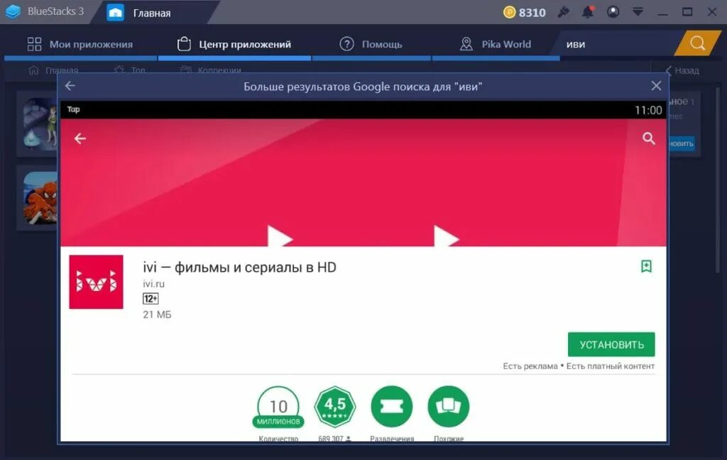Viewport: 727px width, 460px height.
Task: Switch to Центр приложений tab
Action: (x=234, y=44)
